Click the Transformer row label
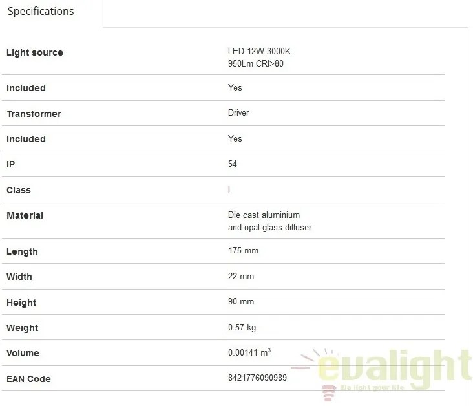The width and height of the screenshot is (473, 406). point(34,114)
